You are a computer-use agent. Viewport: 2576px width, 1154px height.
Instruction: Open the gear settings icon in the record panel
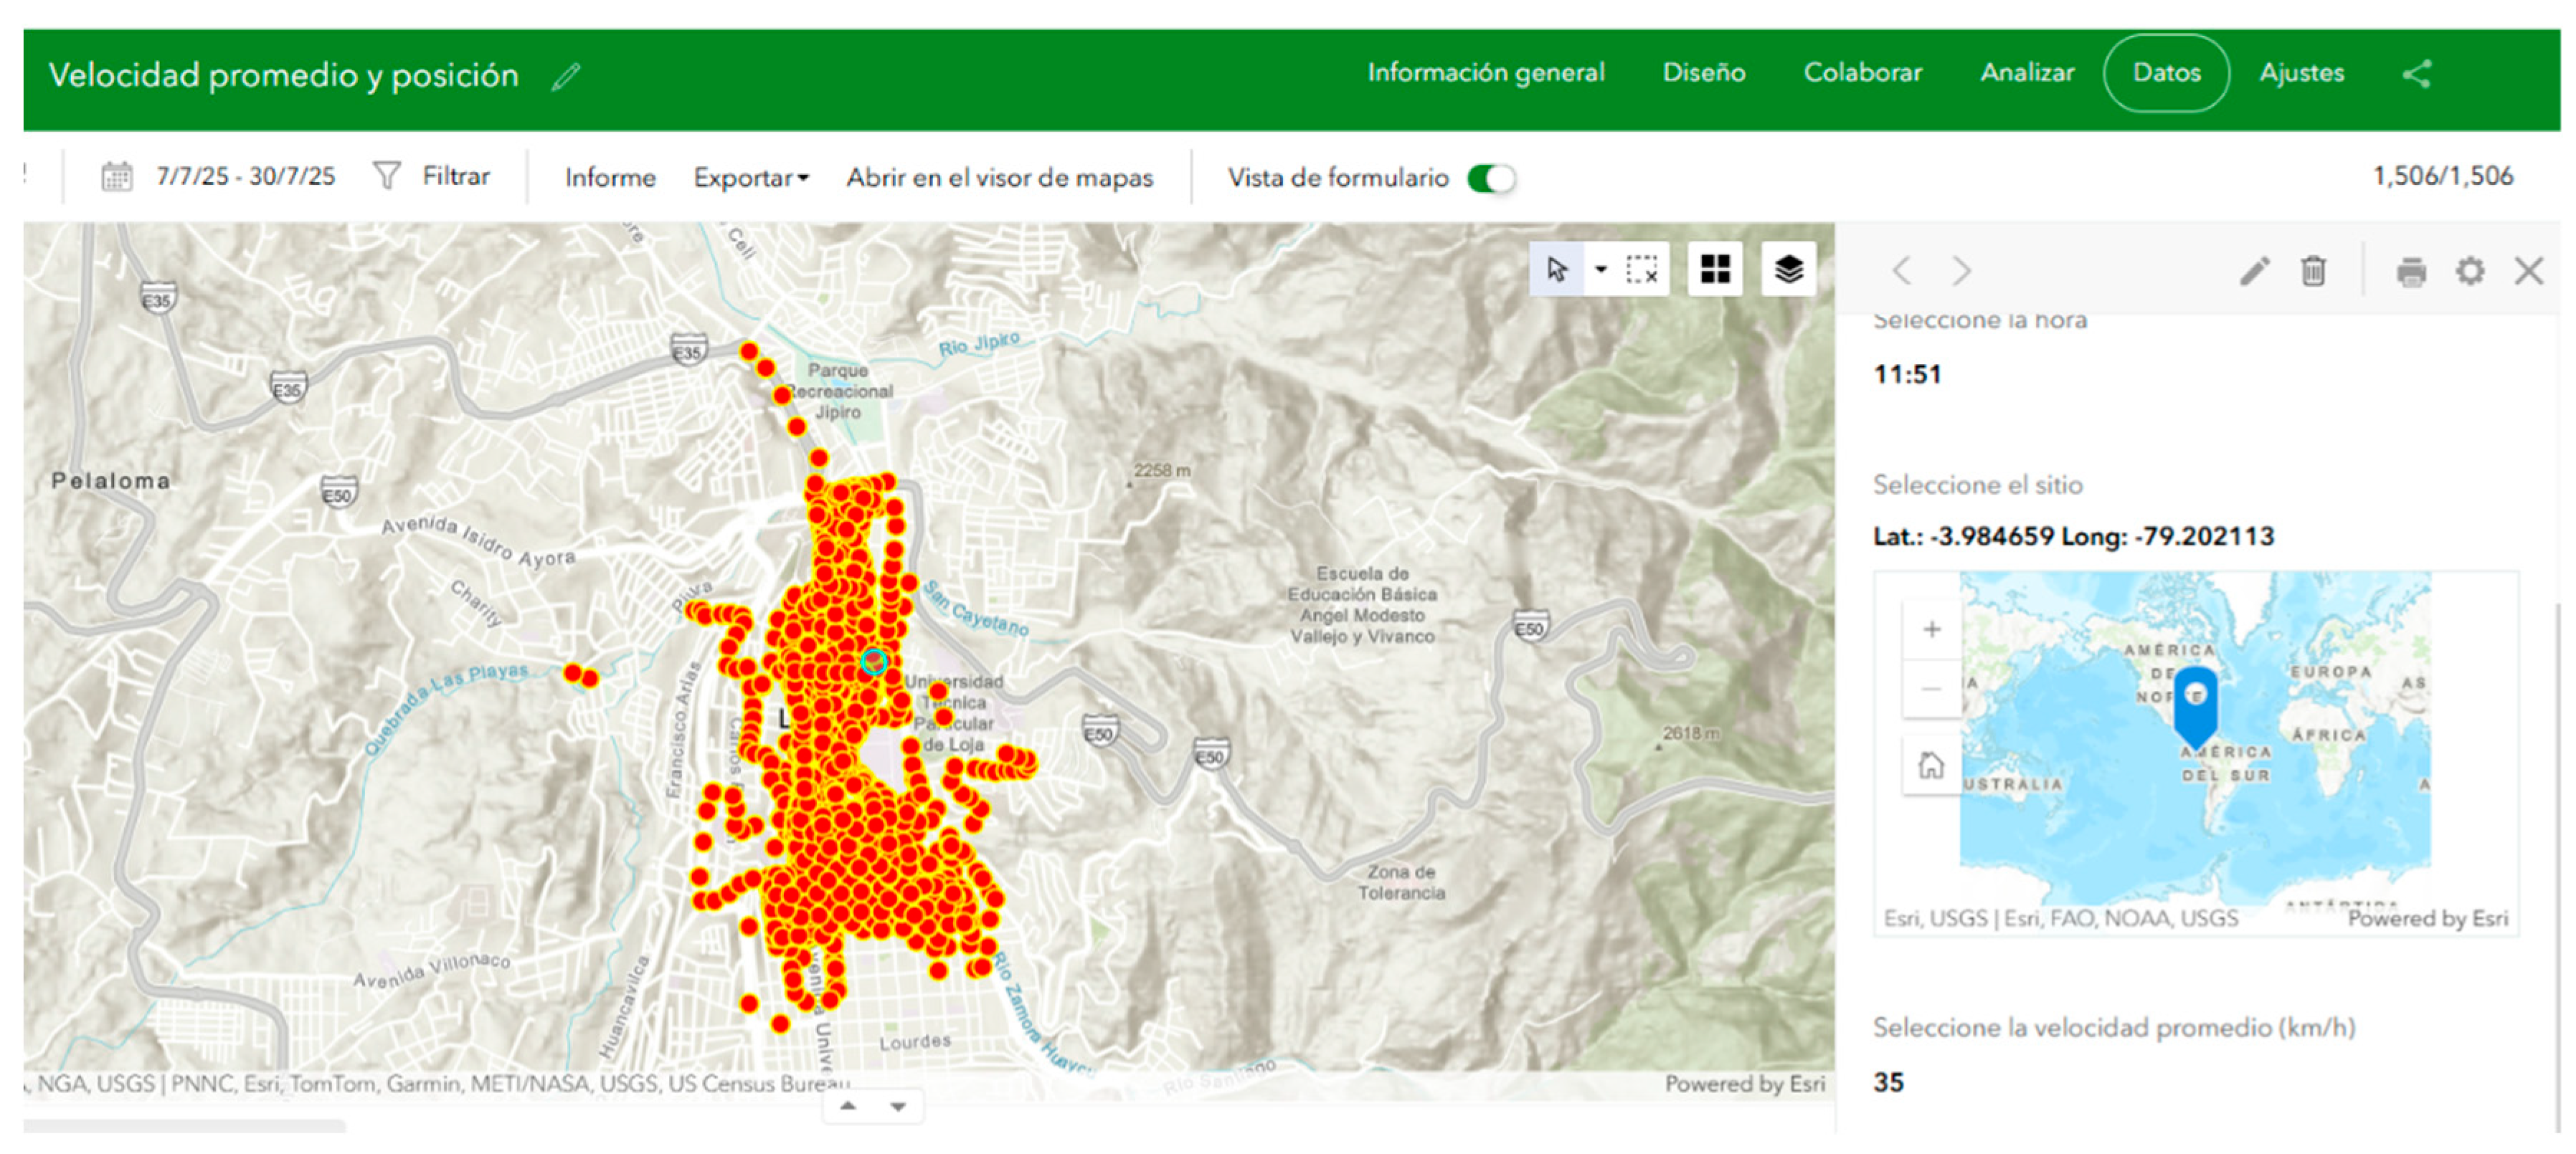tap(2470, 271)
